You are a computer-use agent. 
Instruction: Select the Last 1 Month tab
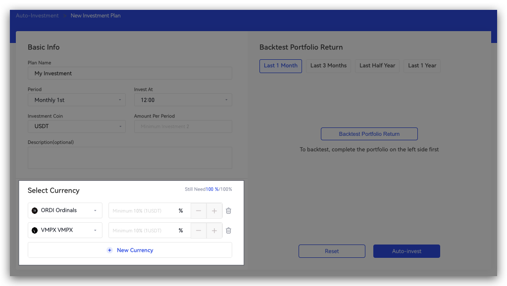[280, 66]
